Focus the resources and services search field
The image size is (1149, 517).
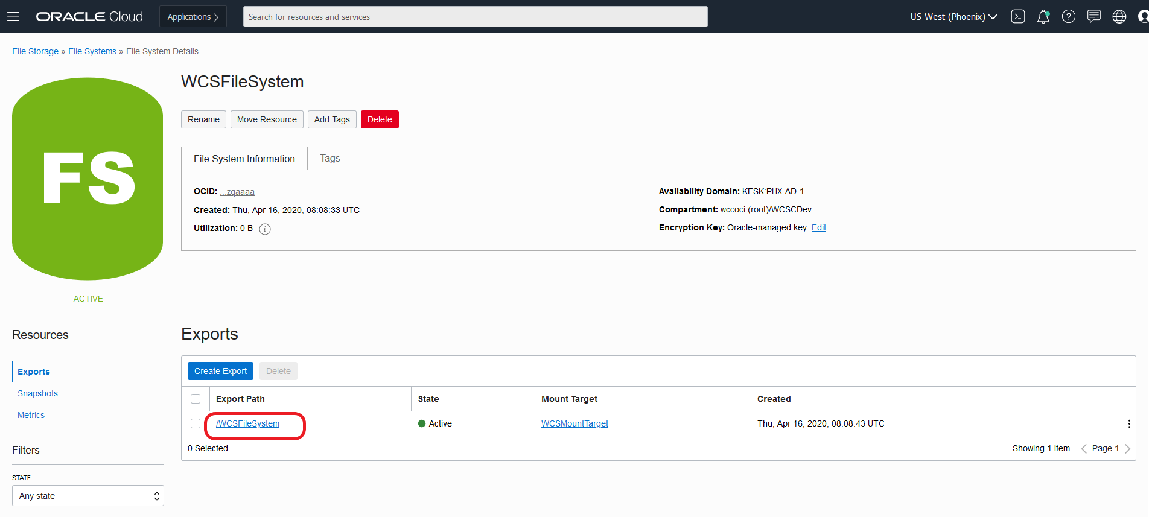476,17
